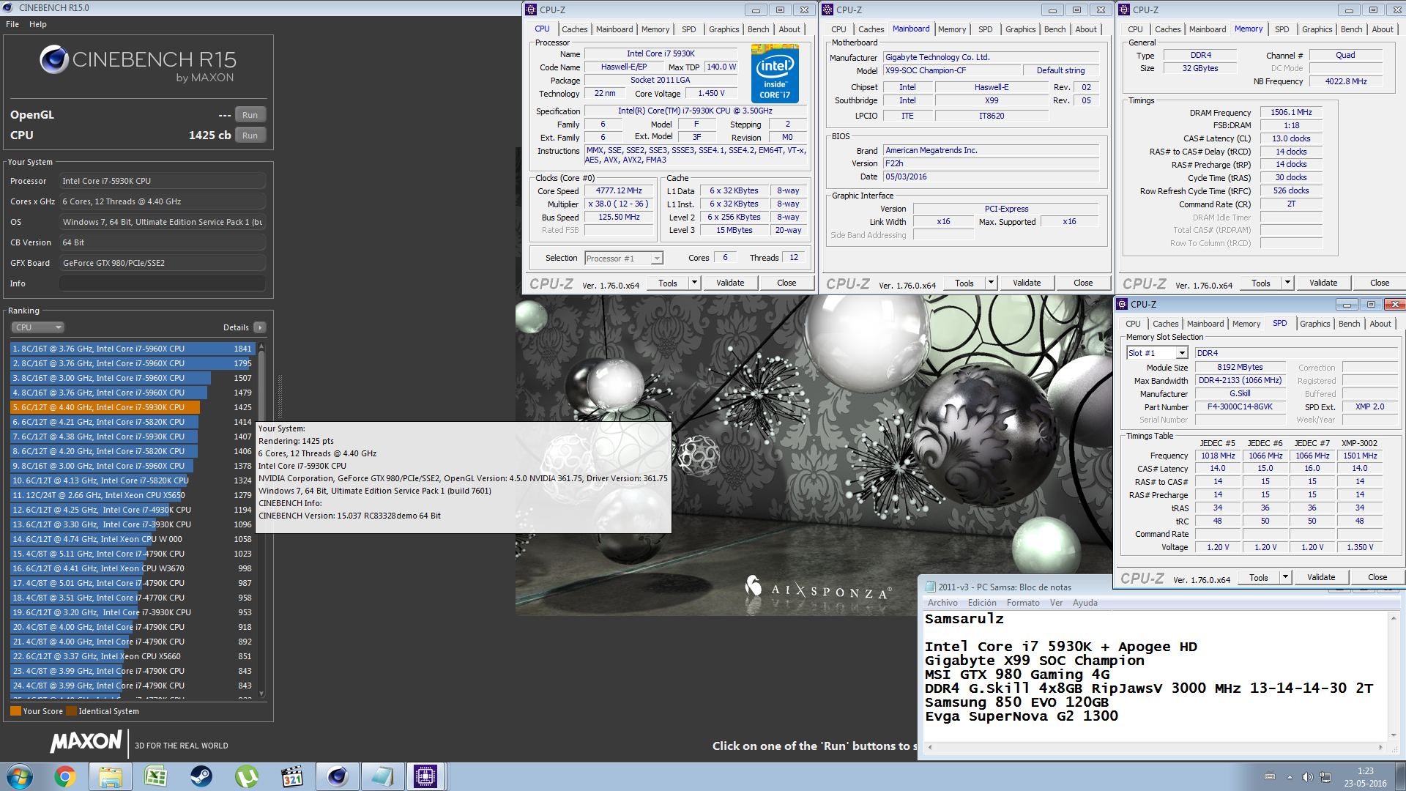1406x791 pixels.
Task: Click the Core Speed 4777.12 MHz value
Action: tap(619, 190)
